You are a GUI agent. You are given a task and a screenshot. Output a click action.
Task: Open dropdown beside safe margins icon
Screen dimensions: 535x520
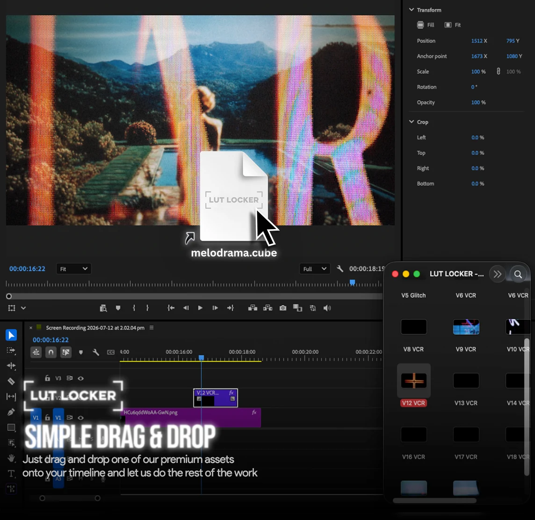[23, 308]
